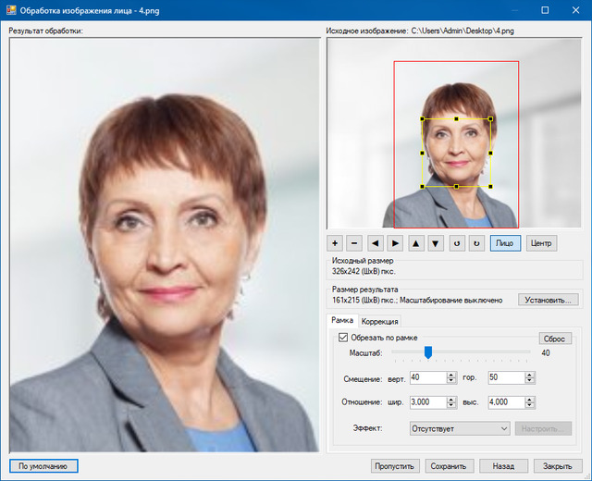The image size is (592, 481).
Task: Click the large processed result preview image
Action: coord(165,245)
